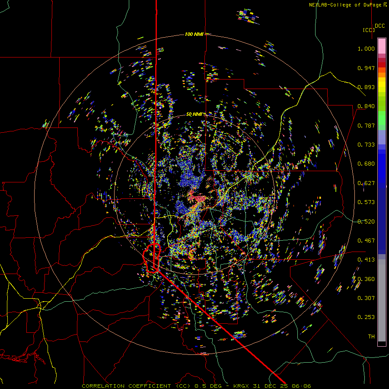Viewport: 389px width, 389px height.
Task: Click the 0.733 legend value
Action: point(366,145)
